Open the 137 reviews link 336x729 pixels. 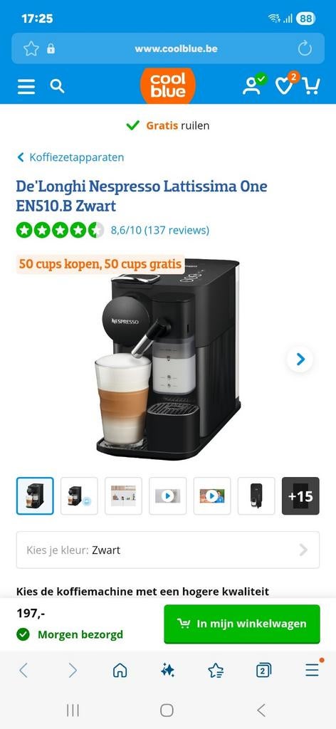click(177, 230)
